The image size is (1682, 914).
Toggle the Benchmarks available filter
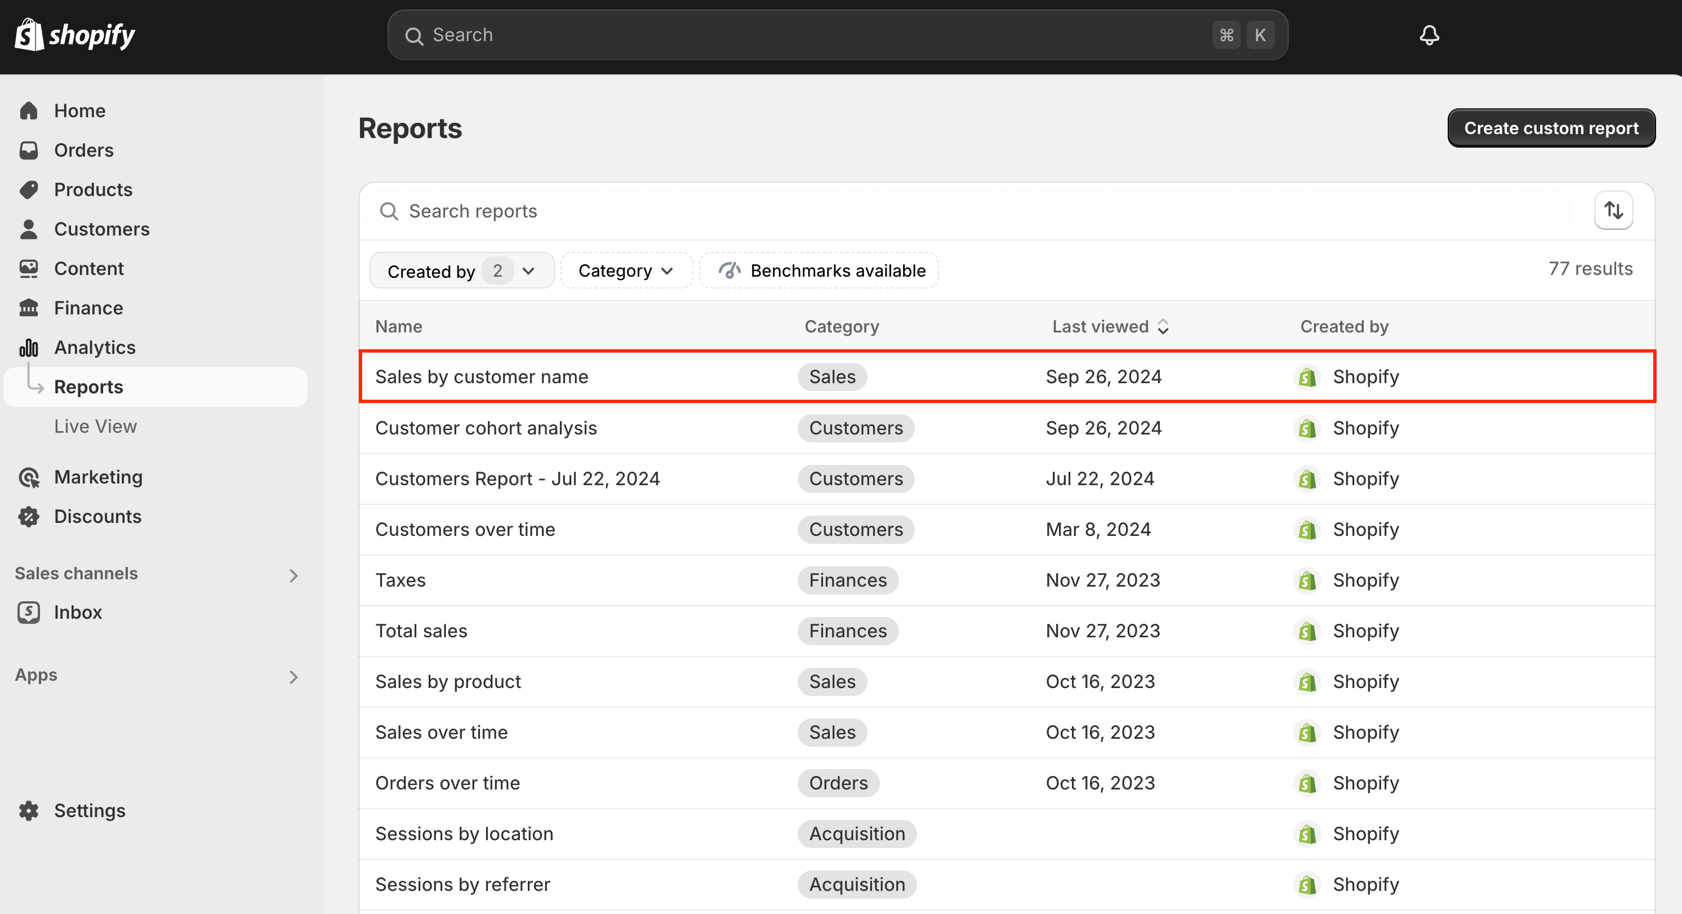click(820, 270)
